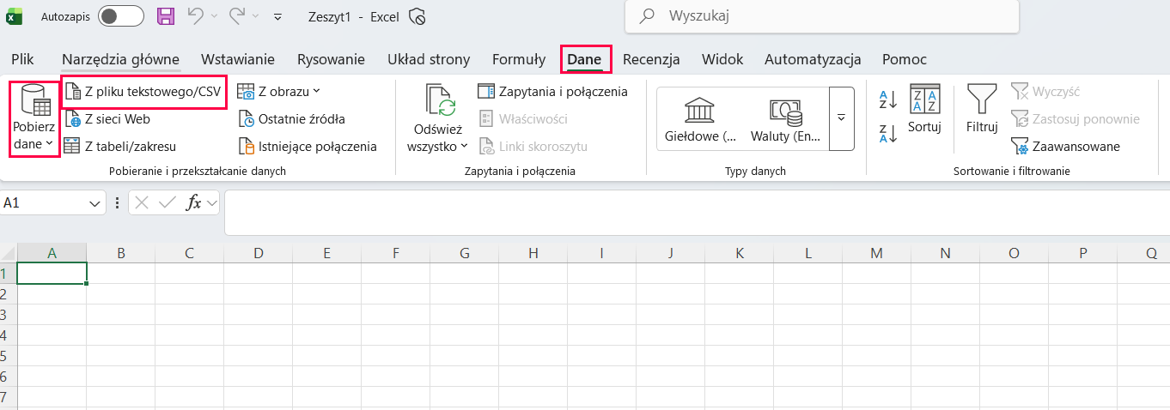This screenshot has width=1170, height=410.
Task: Click Zapytania i połączenia button
Action: click(x=552, y=91)
